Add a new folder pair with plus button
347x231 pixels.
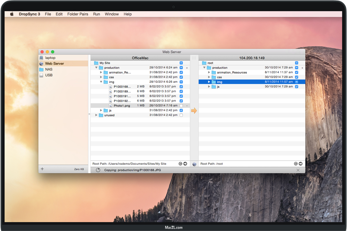42,169
